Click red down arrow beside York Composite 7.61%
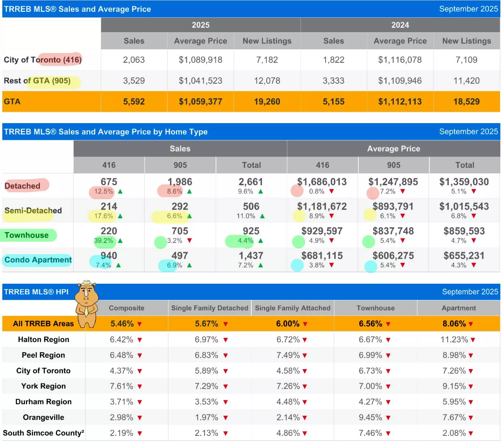Image resolution: width=502 pixels, height=442 pixels. click(x=139, y=387)
